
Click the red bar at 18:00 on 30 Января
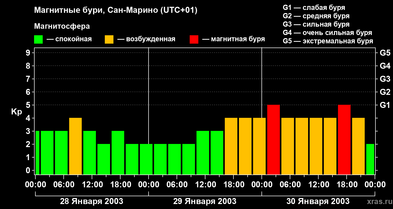click(344, 140)
